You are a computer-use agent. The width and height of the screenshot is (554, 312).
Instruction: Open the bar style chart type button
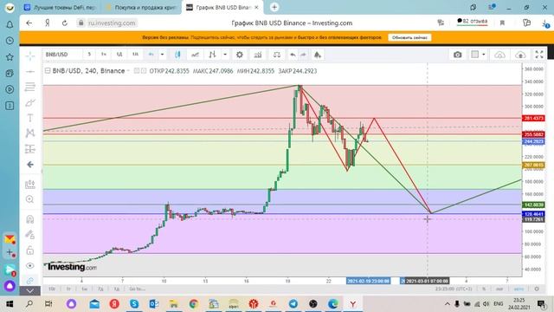[x=212, y=55]
